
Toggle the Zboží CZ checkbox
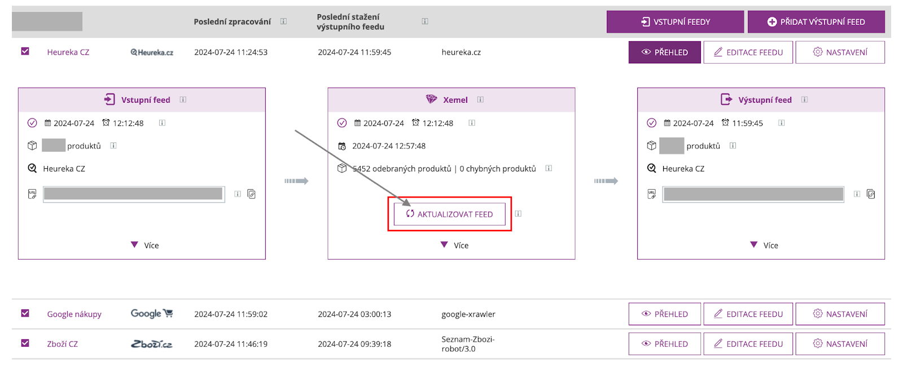pyautogui.click(x=25, y=343)
